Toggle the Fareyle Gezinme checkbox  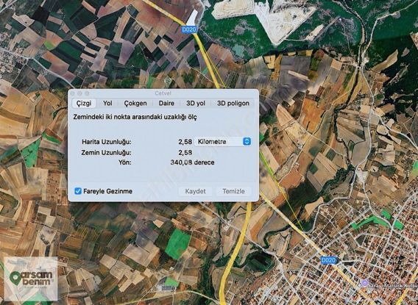(x=78, y=191)
